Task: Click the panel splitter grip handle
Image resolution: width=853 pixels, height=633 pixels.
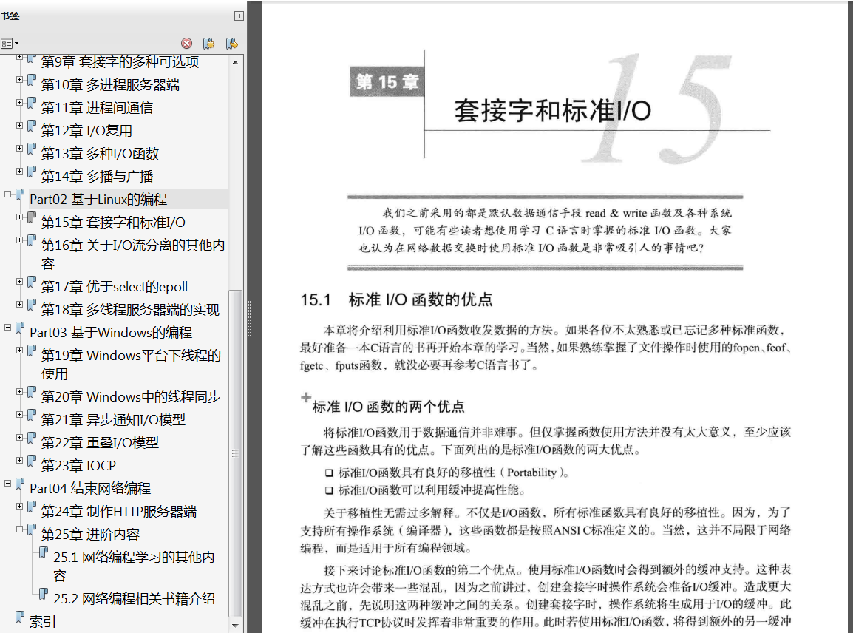Action: coord(250,319)
